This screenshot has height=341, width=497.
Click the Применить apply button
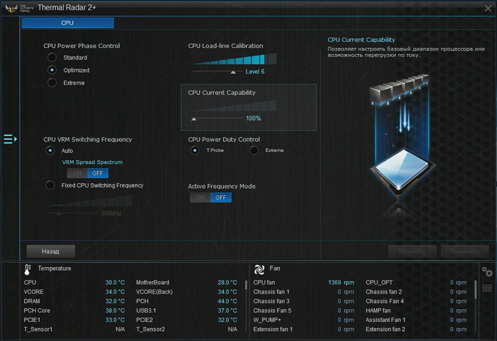tap(464, 251)
